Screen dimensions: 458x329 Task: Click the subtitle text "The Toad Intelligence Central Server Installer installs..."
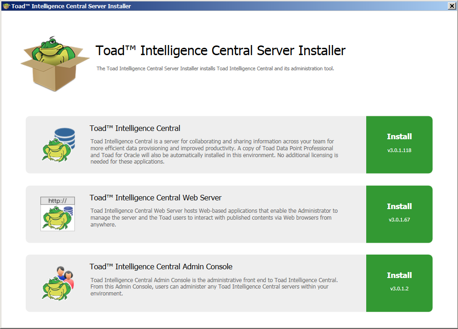(x=215, y=68)
